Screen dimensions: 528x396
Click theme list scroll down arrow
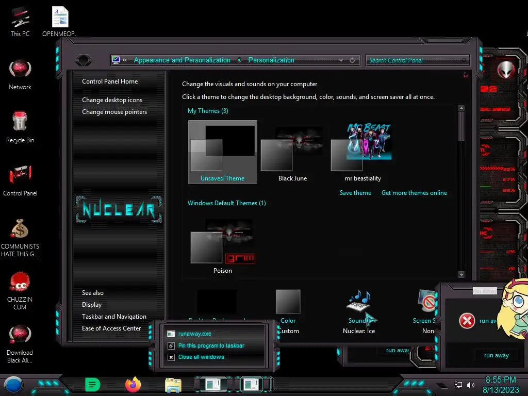pos(461,274)
